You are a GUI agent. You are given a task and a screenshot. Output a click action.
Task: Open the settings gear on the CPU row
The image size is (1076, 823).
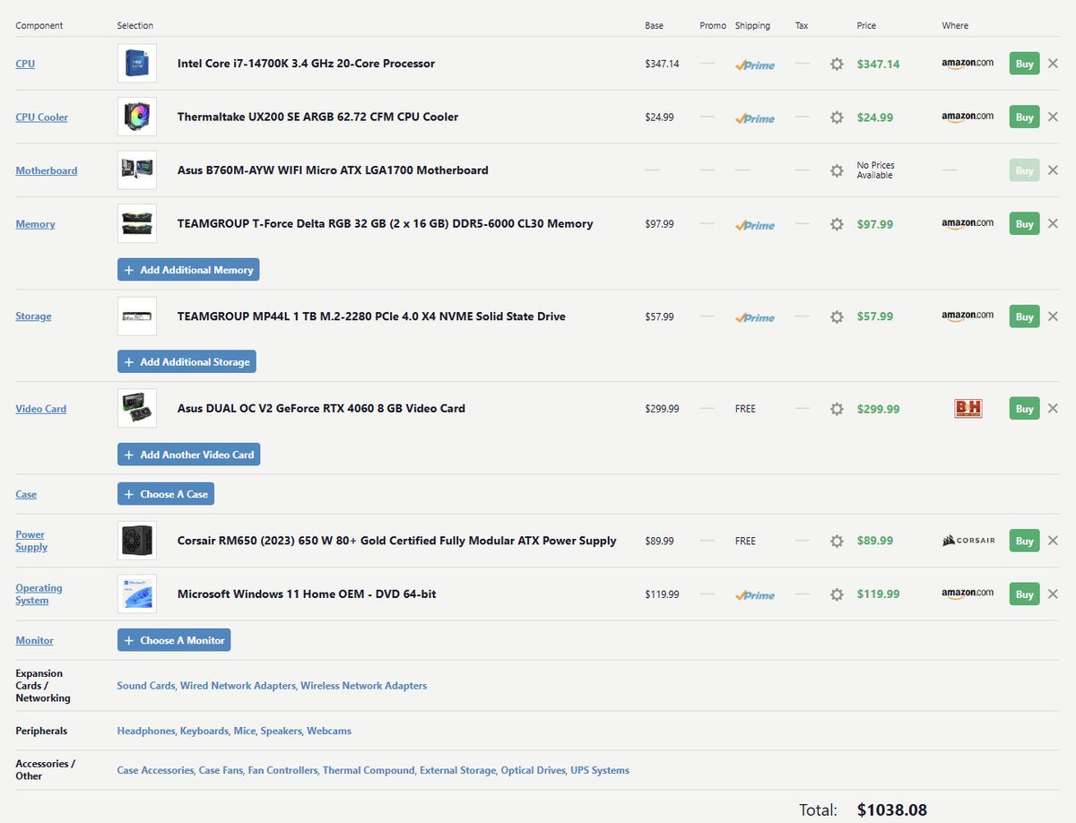point(837,64)
